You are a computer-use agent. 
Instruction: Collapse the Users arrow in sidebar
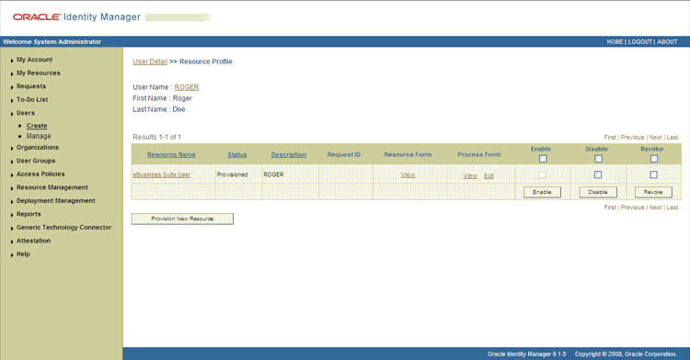coord(12,114)
